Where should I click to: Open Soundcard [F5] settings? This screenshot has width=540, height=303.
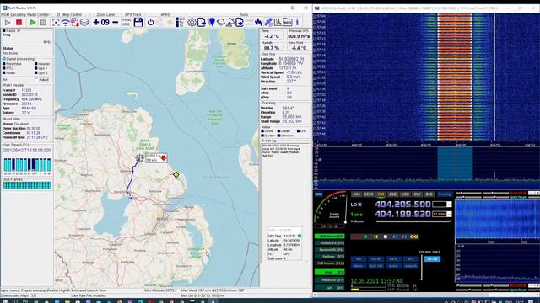pyautogui.click(x=330, y=243)
